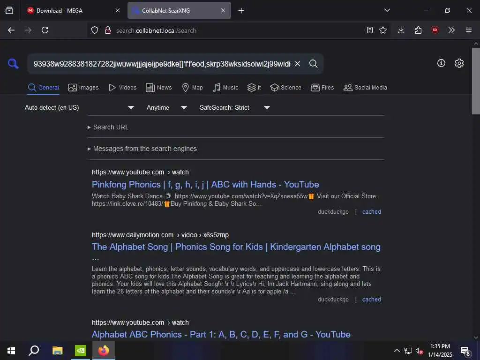Select the CollabNet SearXNG tab

tap(179, 10)
